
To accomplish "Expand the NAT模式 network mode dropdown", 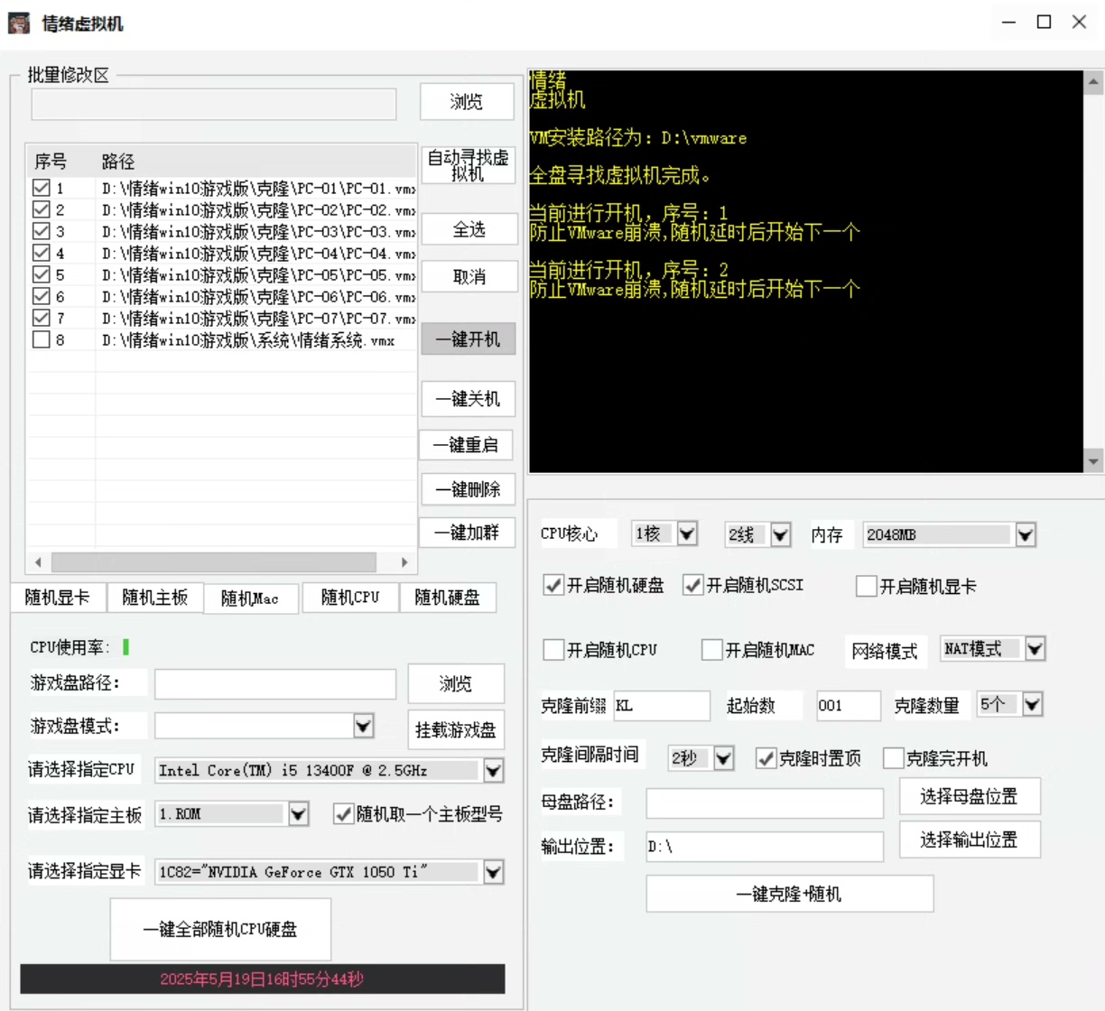I will coord(1035,648).
